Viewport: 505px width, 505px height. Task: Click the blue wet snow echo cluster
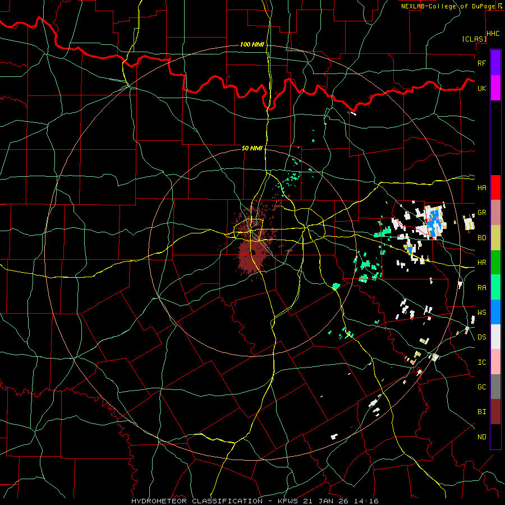click(434, 222)
